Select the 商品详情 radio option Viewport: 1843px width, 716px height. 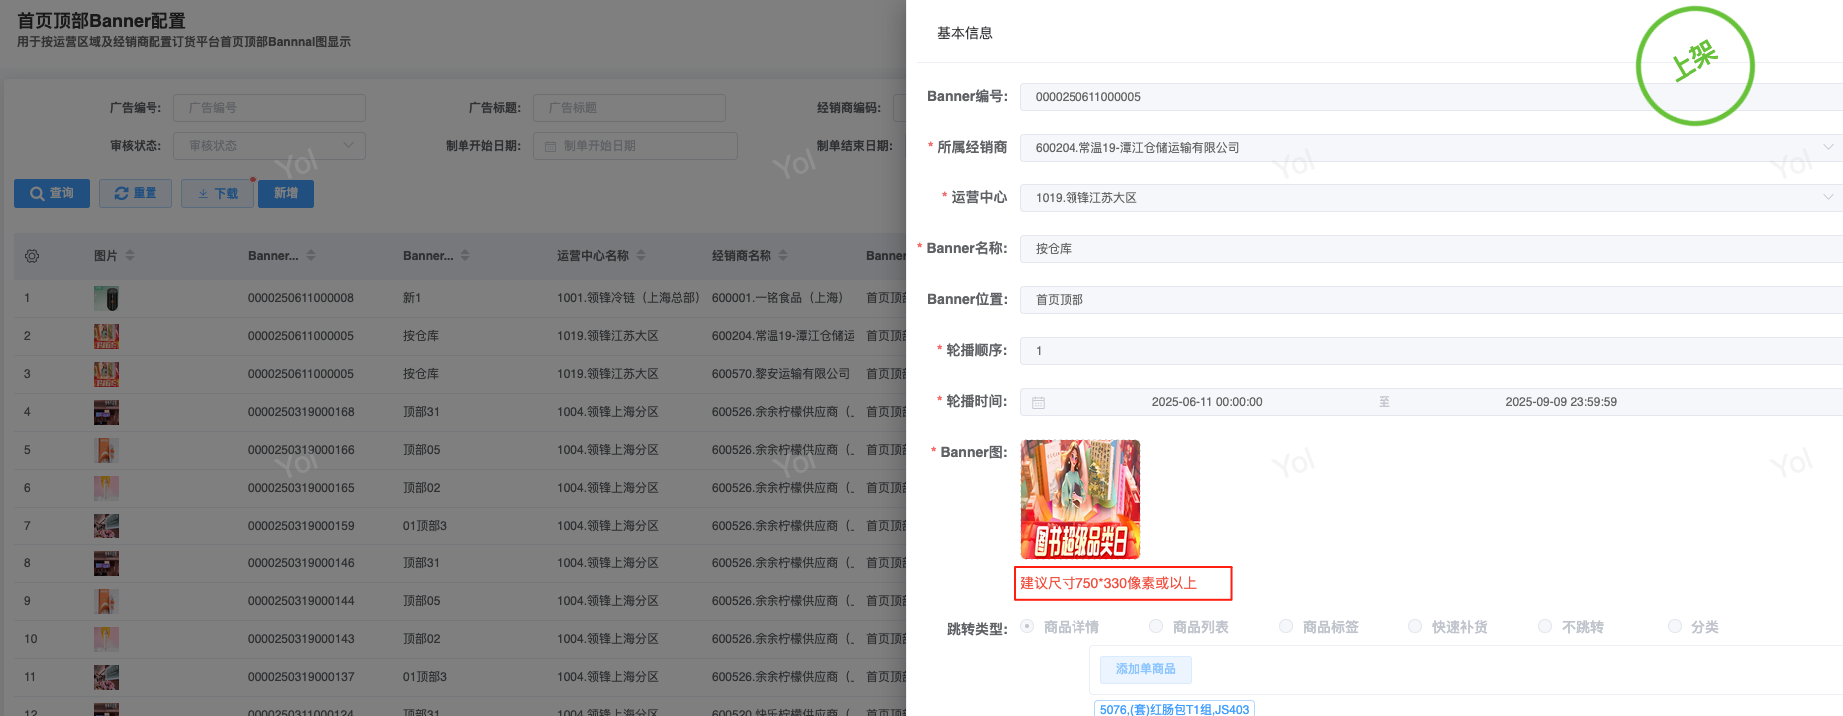pos(1027,626)
